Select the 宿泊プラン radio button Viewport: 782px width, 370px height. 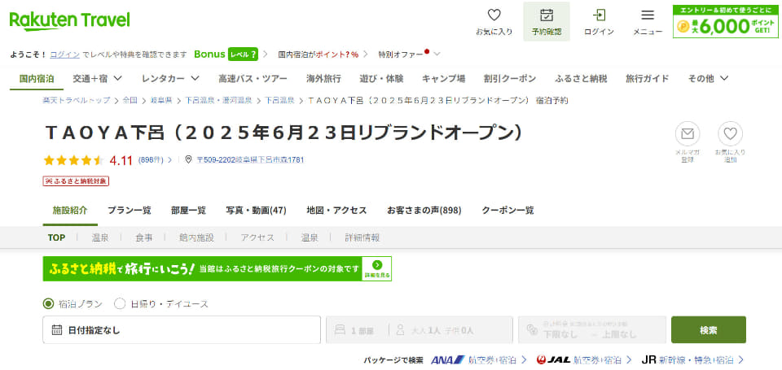(x=48, y=304)
